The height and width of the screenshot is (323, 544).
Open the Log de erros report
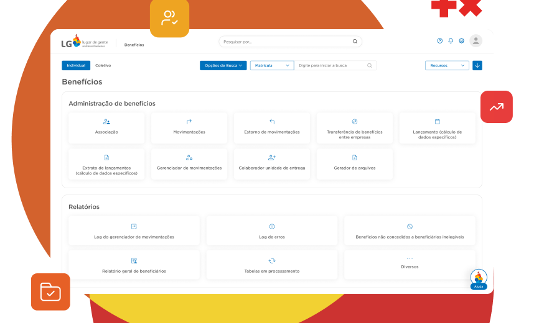[x=272, y=231]
